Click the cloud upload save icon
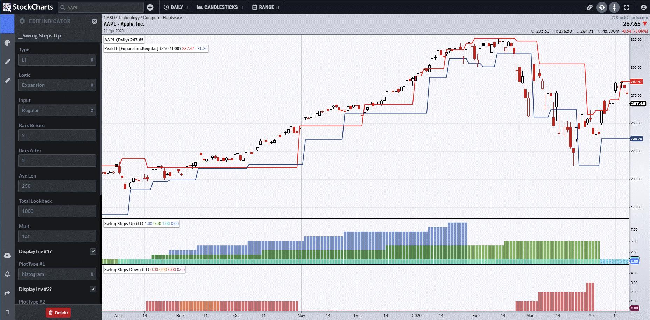650x320 pixels. click(7, 255)
